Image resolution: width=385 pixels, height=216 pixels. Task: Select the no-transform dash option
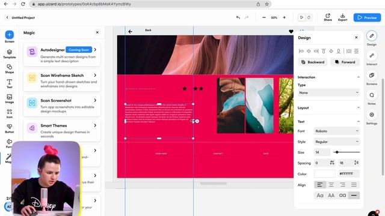354,196
